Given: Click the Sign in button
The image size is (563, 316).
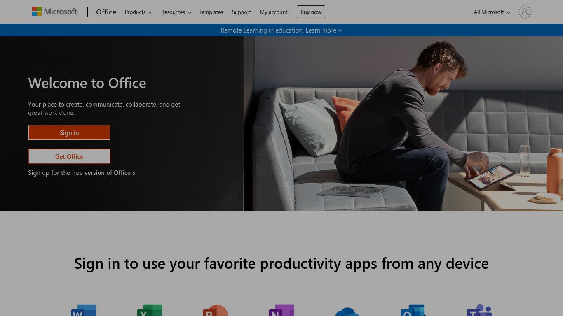Looking at the screenshot, I should [69, 132].
